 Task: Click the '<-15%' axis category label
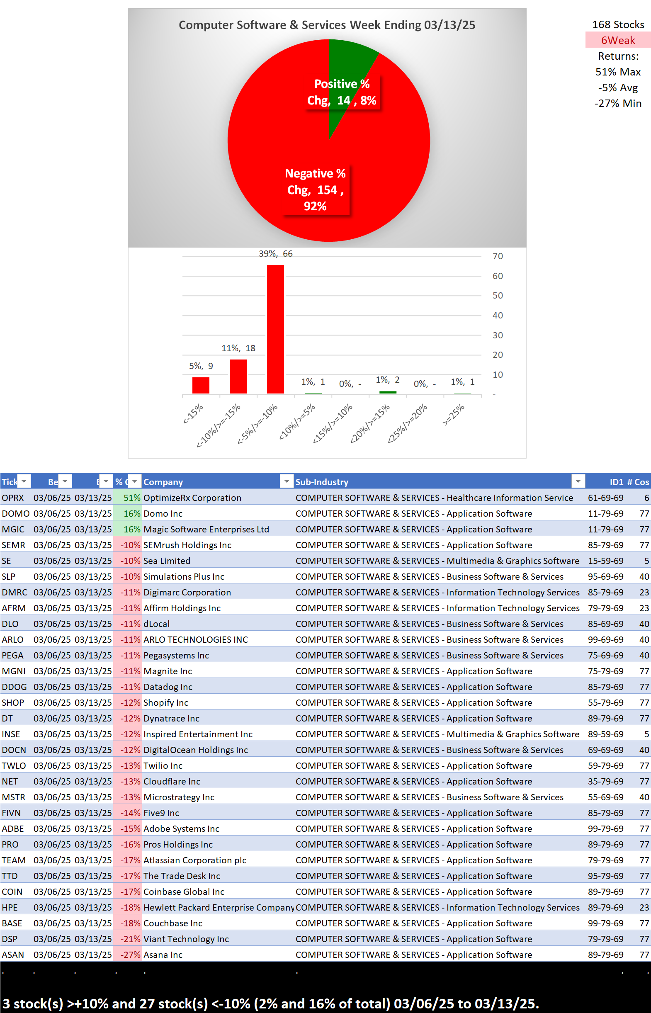(193, 414)
